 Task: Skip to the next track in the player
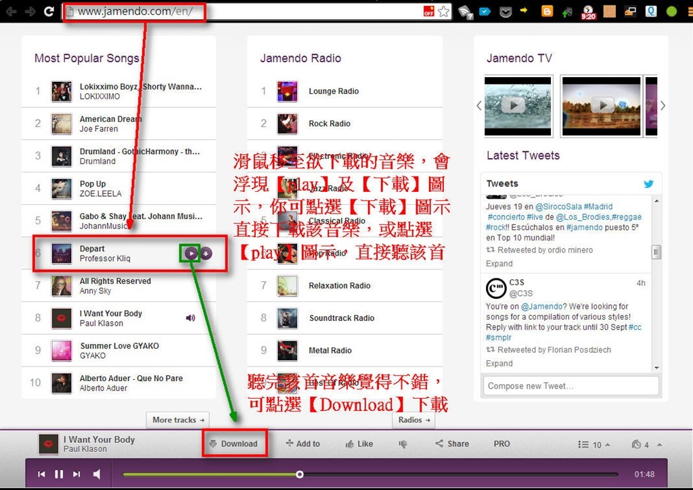click(76, 474)
